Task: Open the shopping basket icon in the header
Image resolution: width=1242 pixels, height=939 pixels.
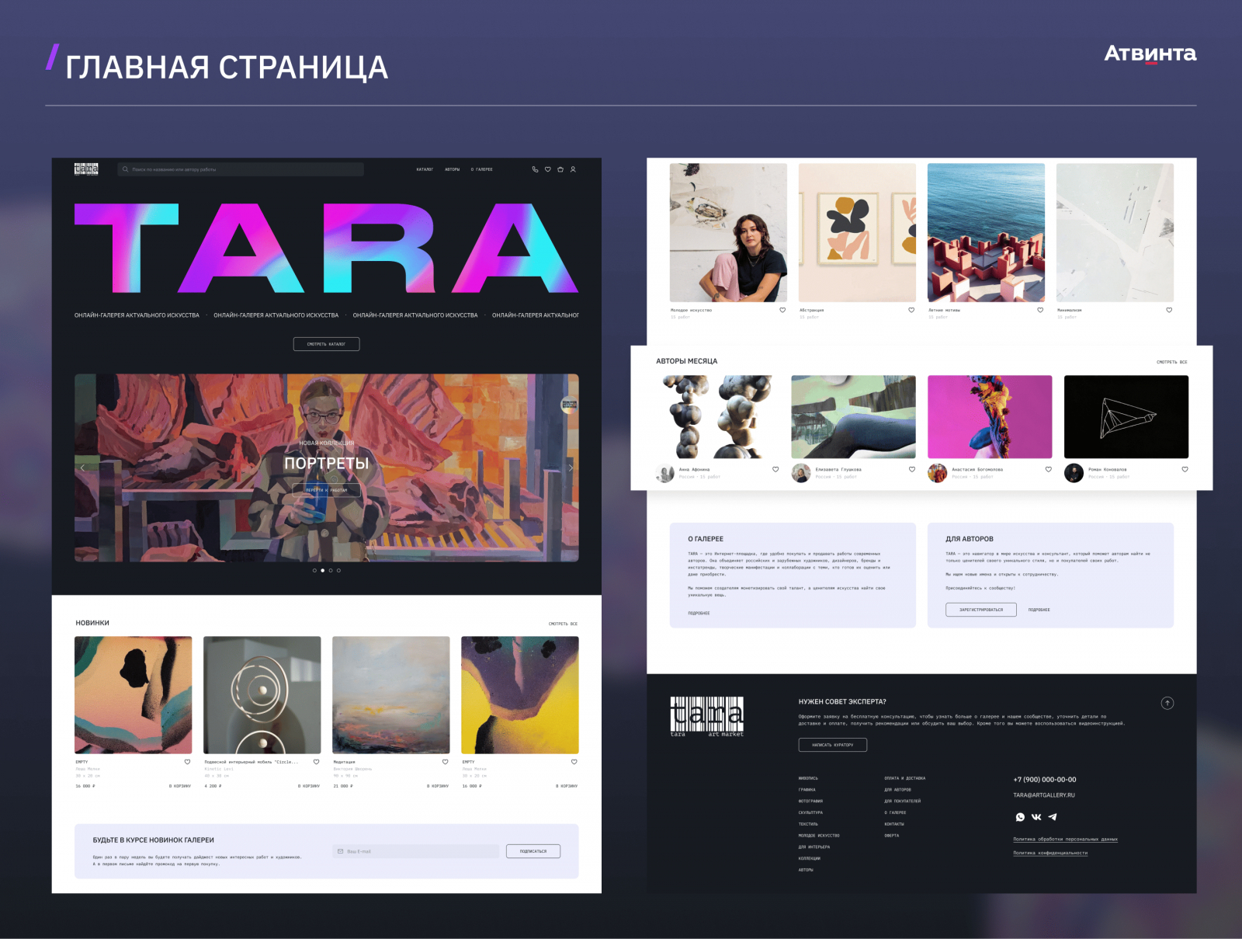Action: [x=560, y=169]
